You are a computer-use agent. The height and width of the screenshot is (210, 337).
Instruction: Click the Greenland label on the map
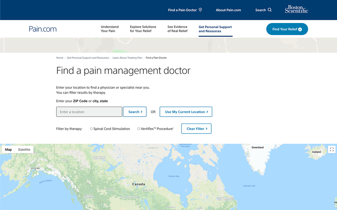pos(257,147)
